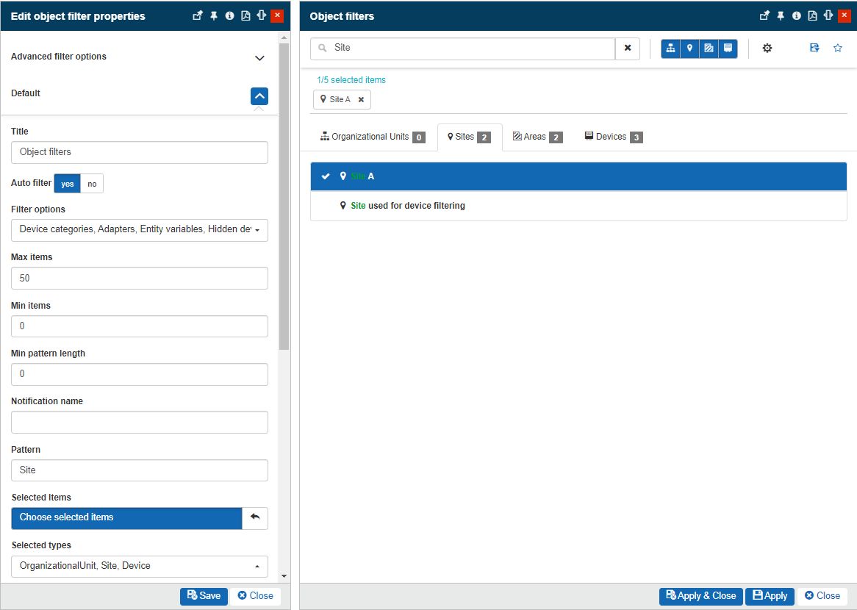857x610 pixels.
Task: Toggle the Devices filter icon in toolbar
Action: click(x=728, y=49)
